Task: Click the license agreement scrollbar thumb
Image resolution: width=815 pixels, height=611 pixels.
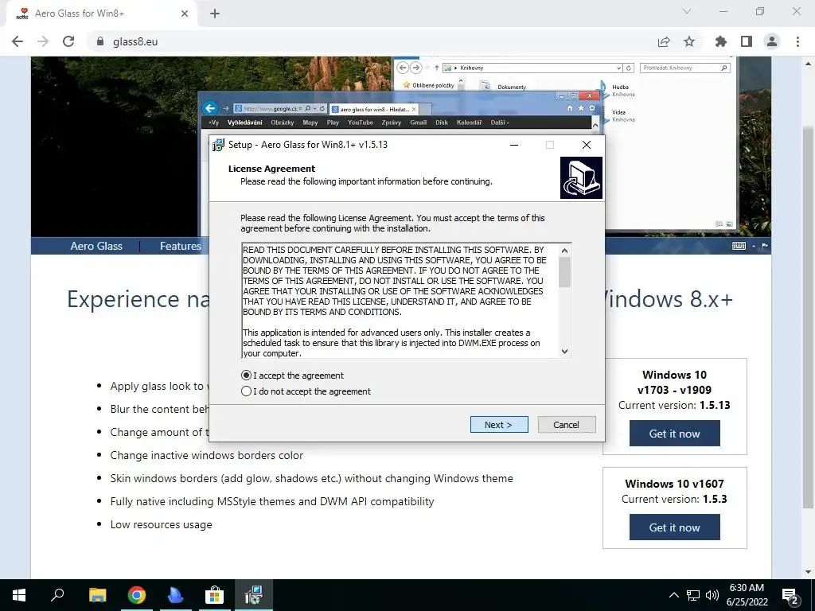Action: 565,272
